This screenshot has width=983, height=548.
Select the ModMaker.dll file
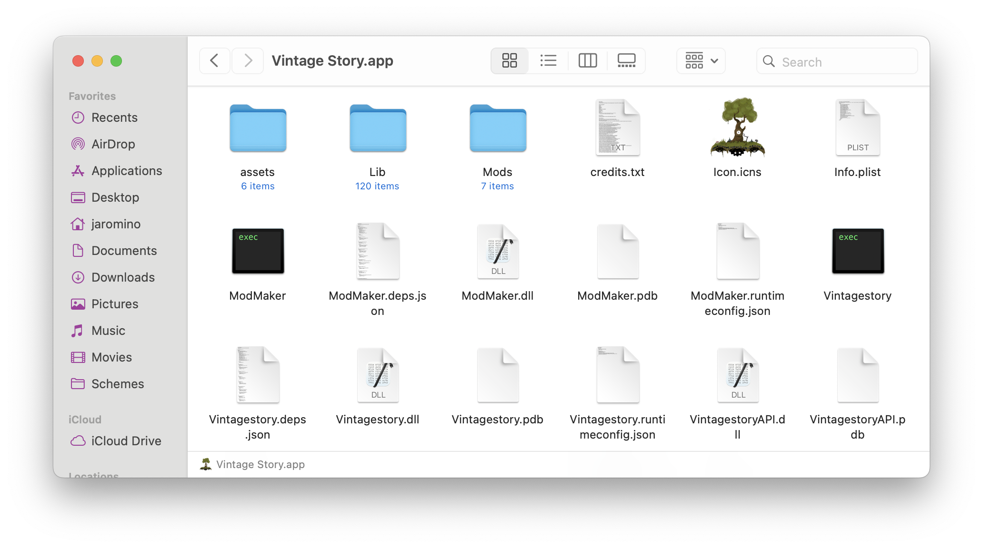click(x=498, y=251)
